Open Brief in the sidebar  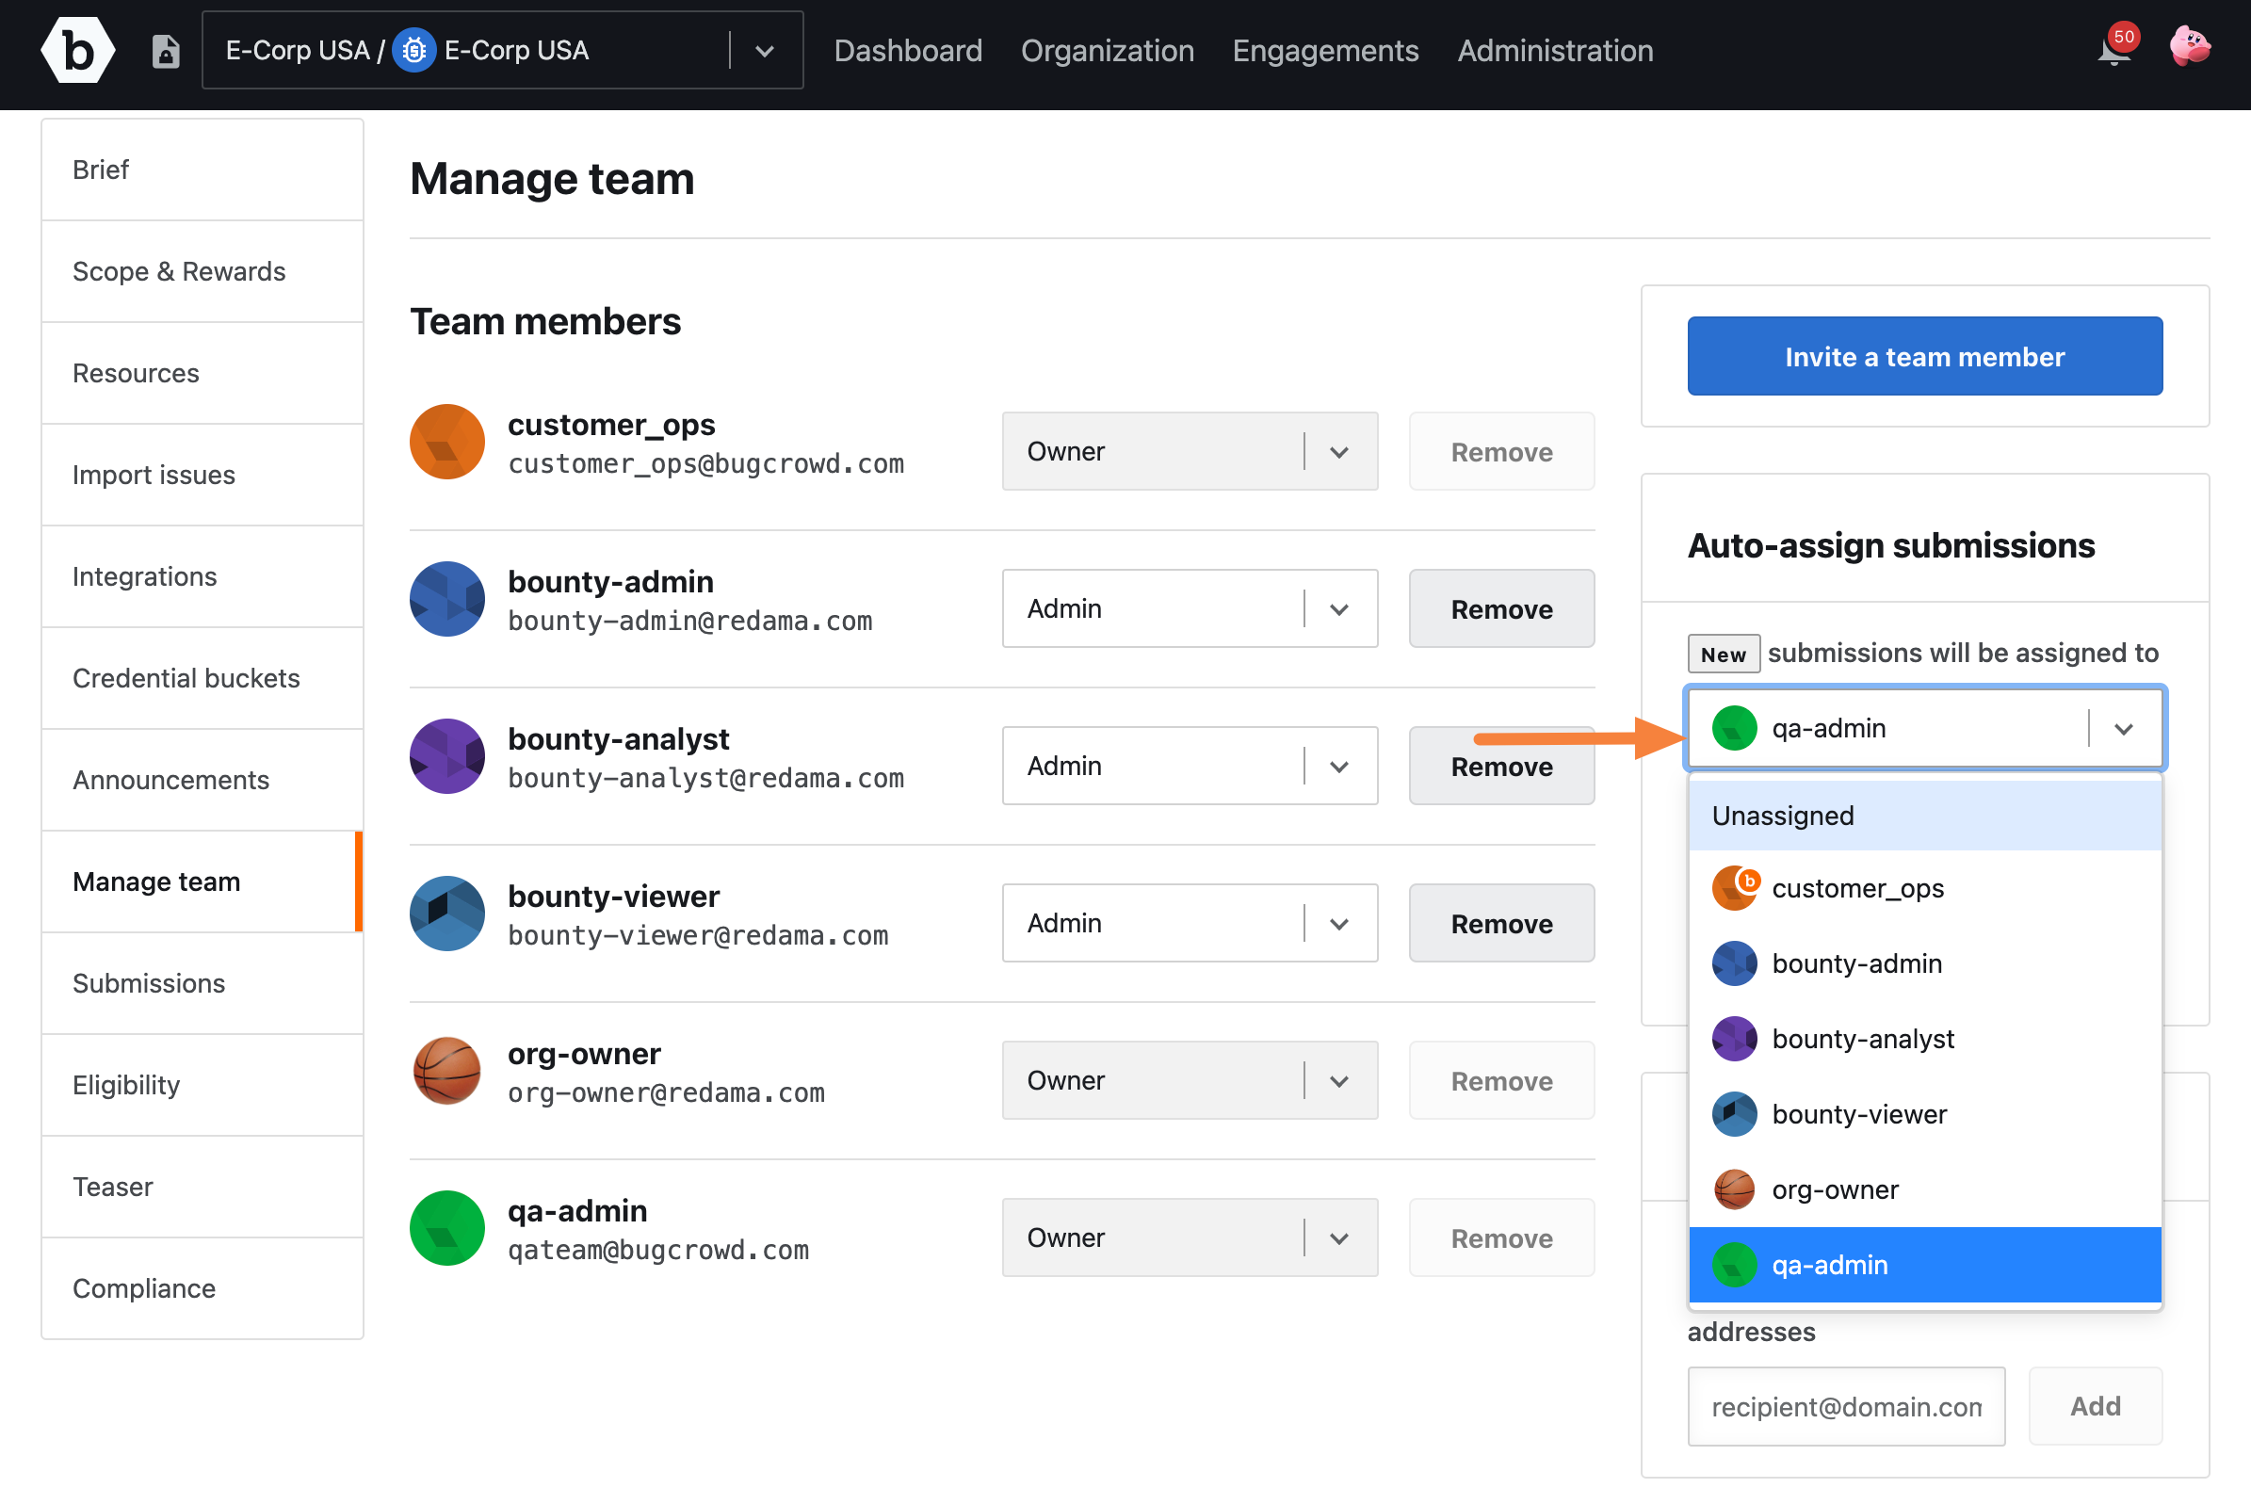pyautogui.click(x=202, y=170)
